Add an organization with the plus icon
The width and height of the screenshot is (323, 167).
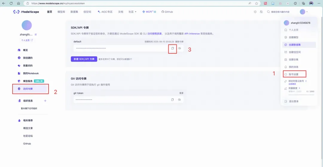(45, 101)
